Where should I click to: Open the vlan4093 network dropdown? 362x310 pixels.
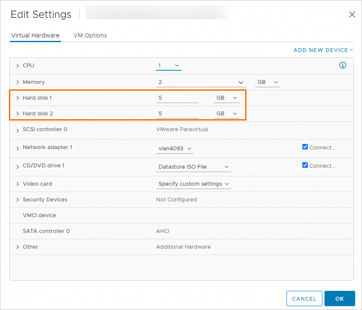(175, 149)
